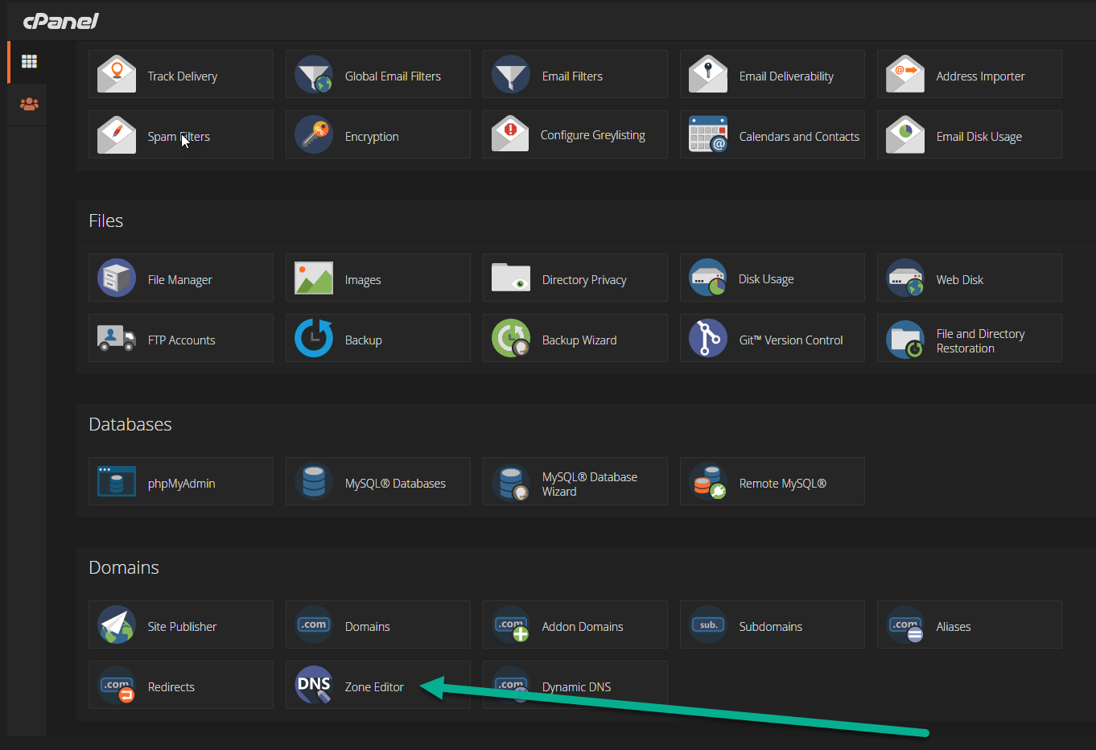Open MySQL Databases

click(394, 484)
